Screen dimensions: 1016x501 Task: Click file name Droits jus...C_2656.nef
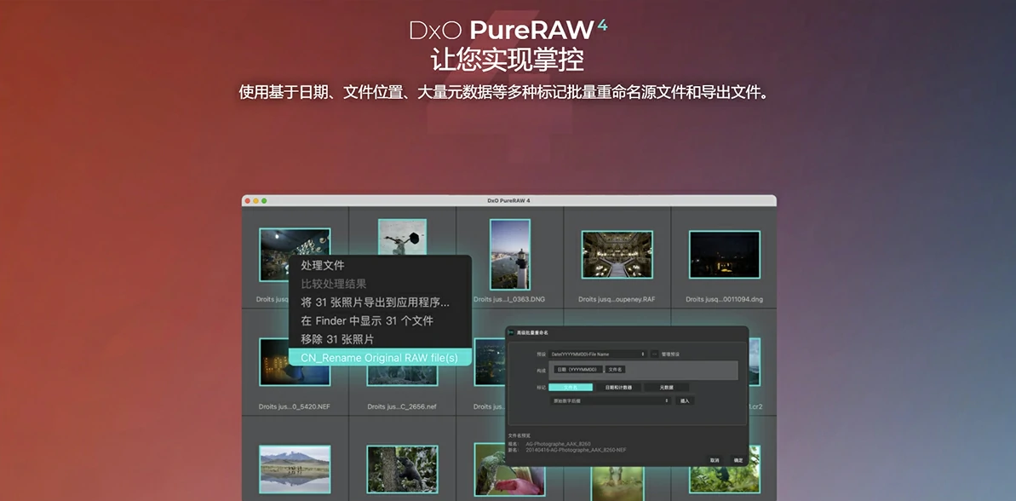(x=402, y=407)
